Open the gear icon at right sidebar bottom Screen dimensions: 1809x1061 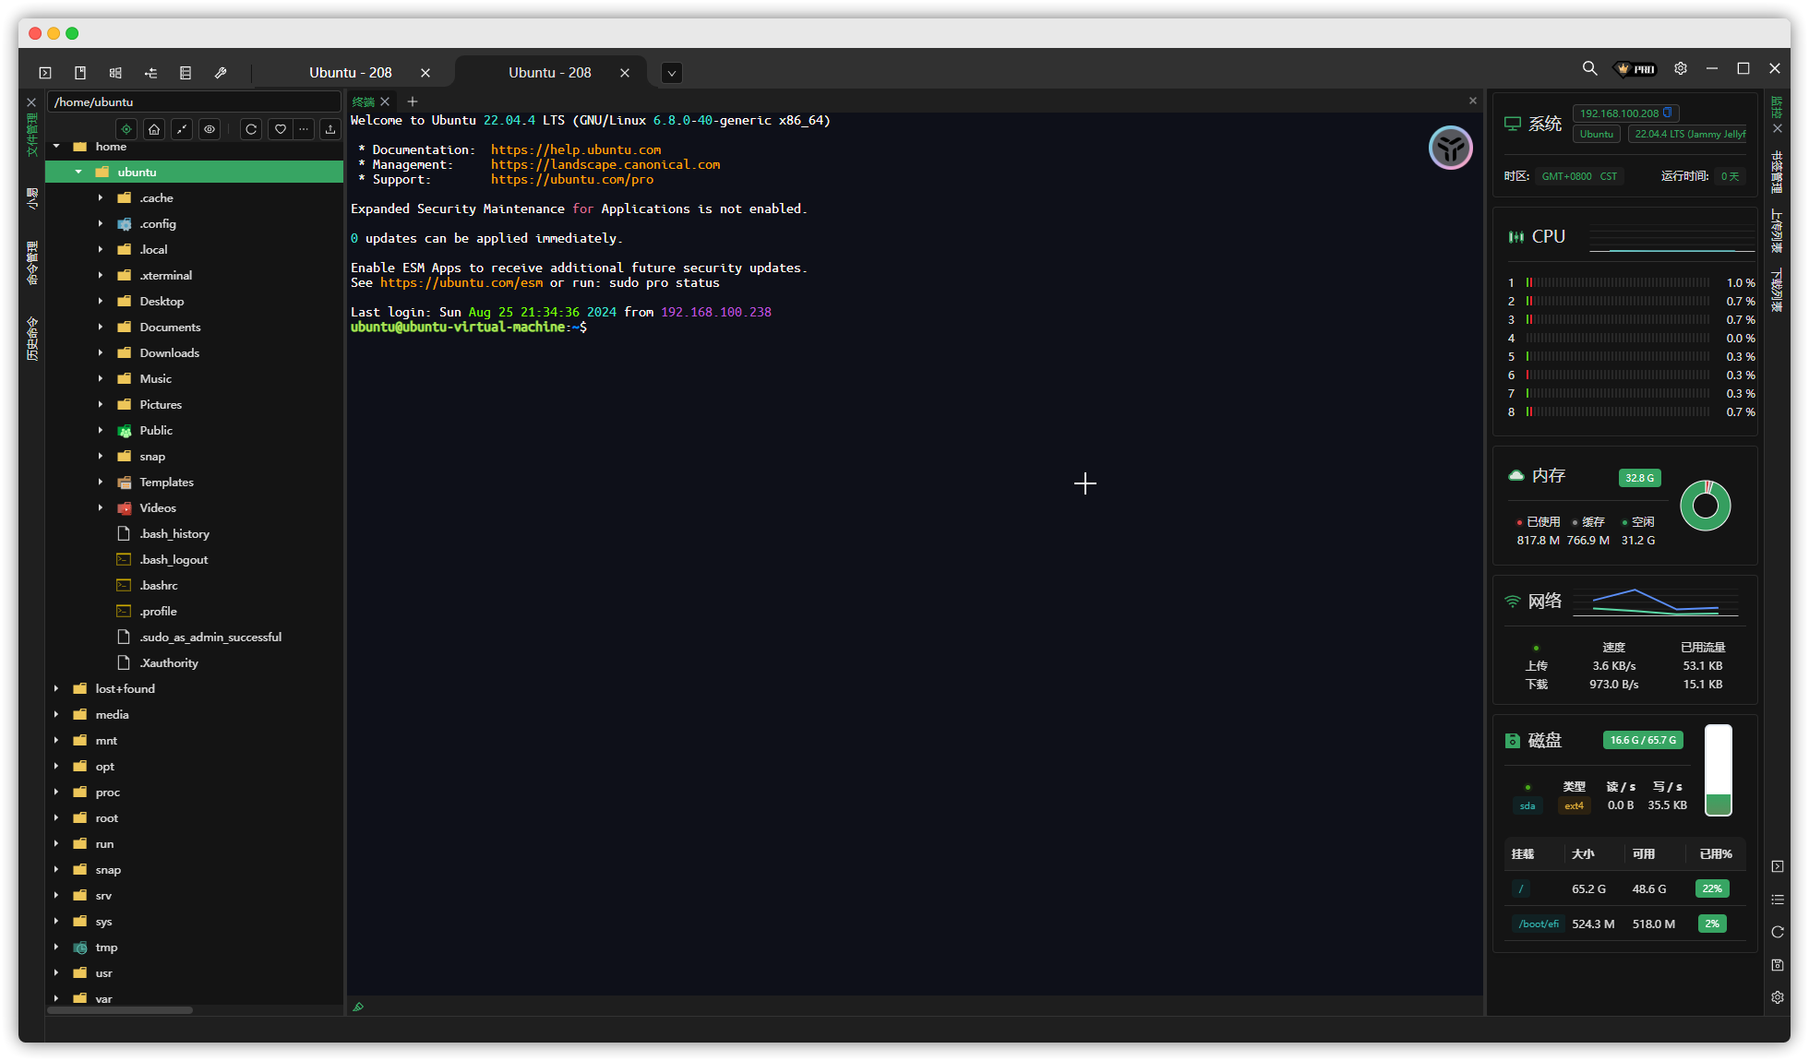point(1778,997)
